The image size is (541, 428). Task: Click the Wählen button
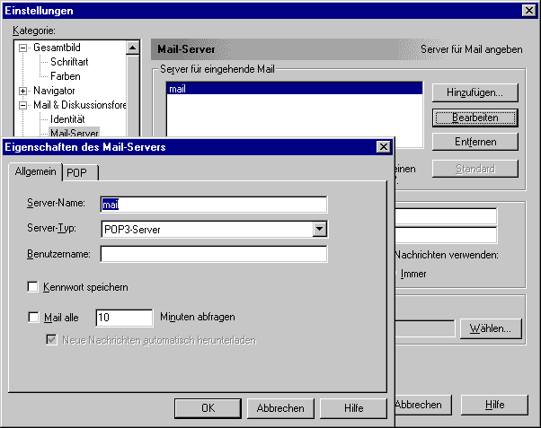pos(490,328)
